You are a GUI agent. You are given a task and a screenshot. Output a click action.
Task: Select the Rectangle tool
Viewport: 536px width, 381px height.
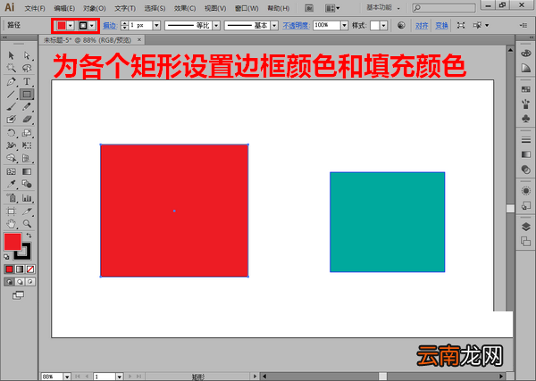click(x=27, y=95)
